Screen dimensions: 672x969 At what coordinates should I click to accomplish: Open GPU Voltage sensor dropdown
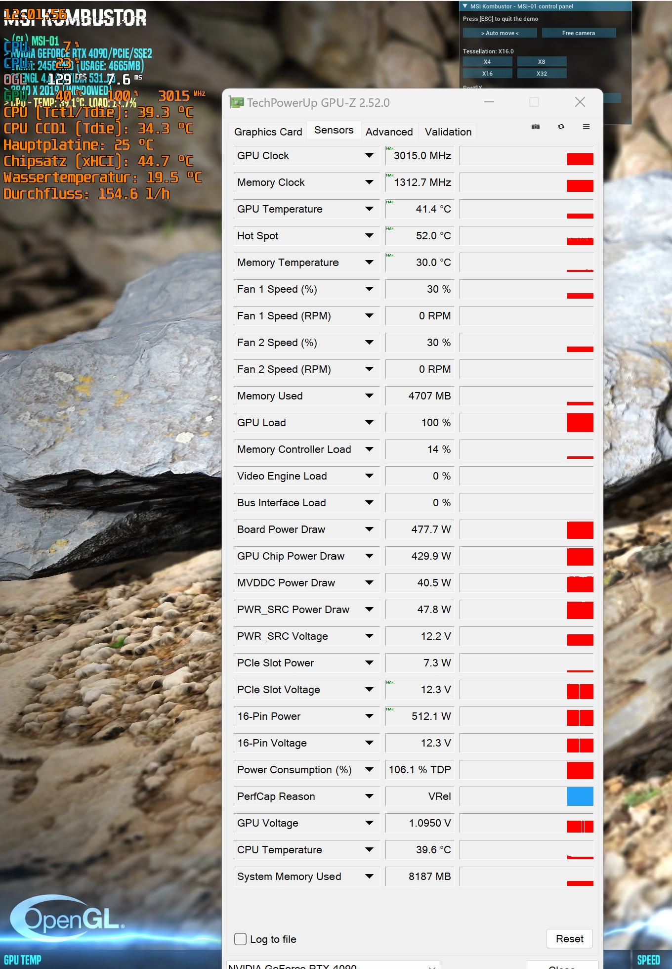pyautogui.click(x=369, y=823)
